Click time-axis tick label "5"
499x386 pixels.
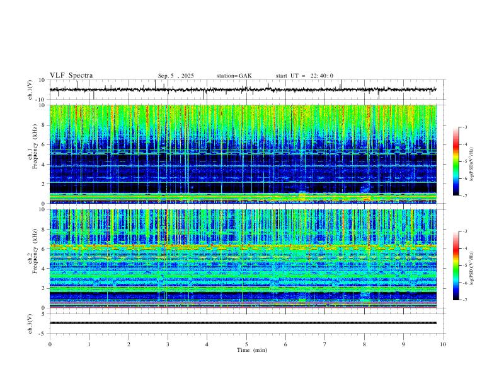246,344
